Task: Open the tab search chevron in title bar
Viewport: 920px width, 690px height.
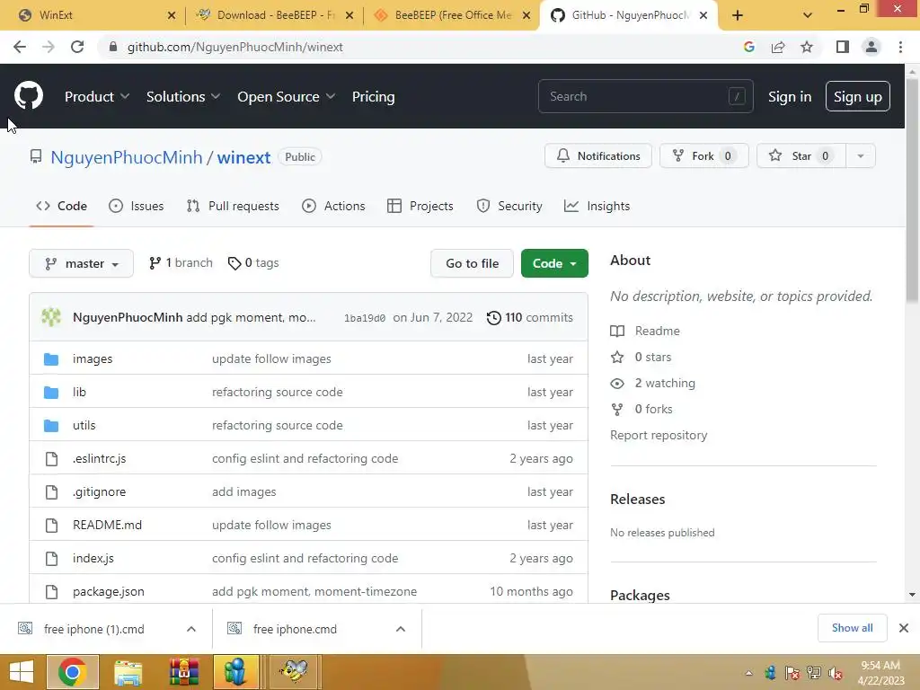Action: (808, 15)
